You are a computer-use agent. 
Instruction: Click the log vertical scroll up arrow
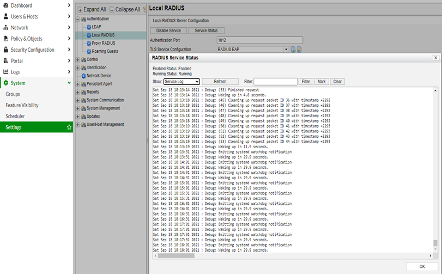point(435,90)
